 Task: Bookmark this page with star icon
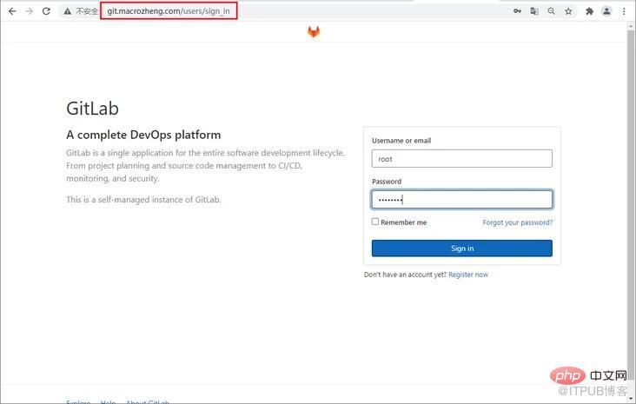pyautogui.click(x=568, y=11)
